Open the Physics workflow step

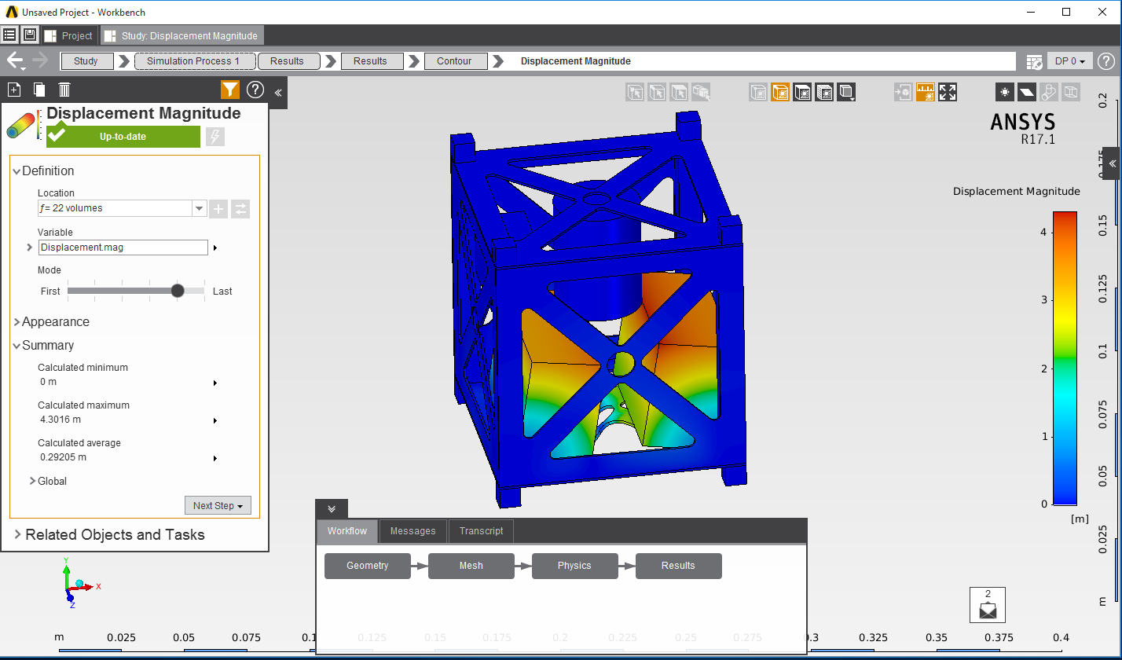coord(575,566)
